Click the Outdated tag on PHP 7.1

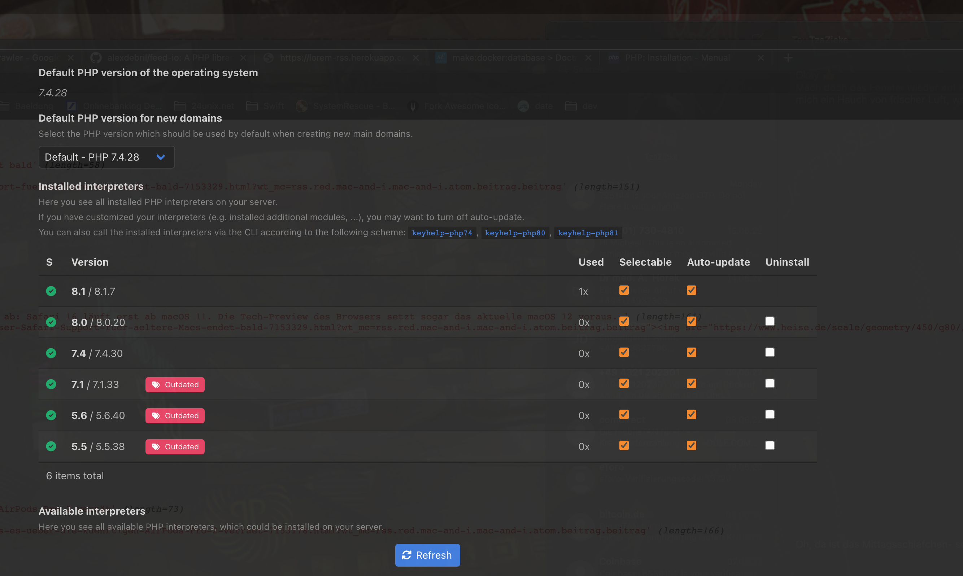(175, 385)
